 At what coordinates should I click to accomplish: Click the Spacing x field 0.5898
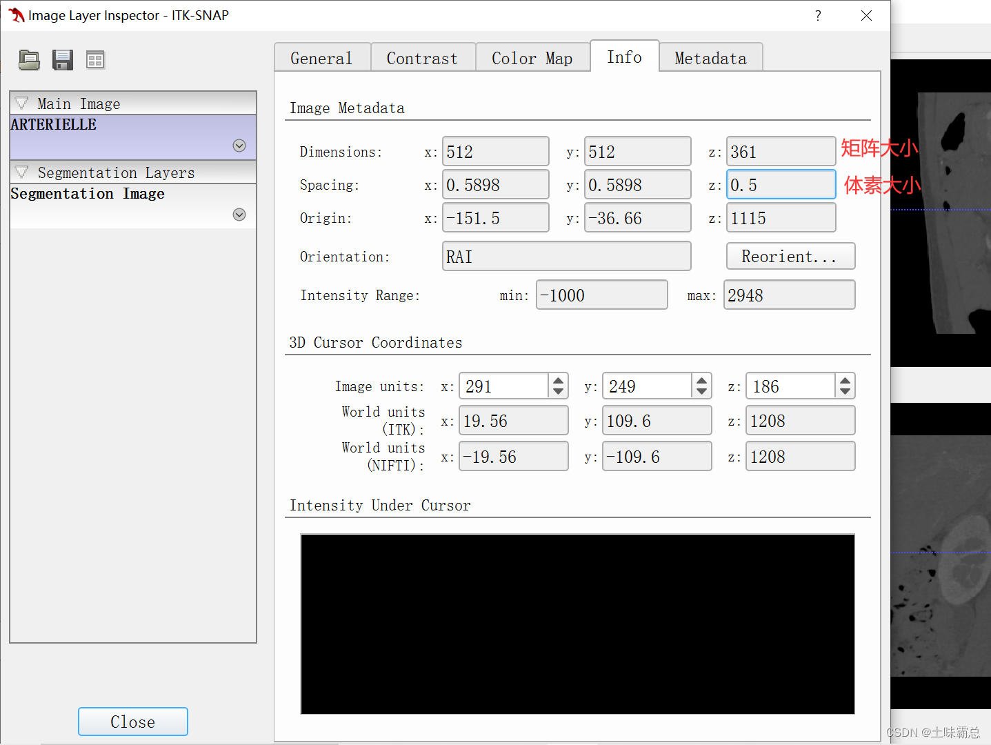[x=496, y=185]
